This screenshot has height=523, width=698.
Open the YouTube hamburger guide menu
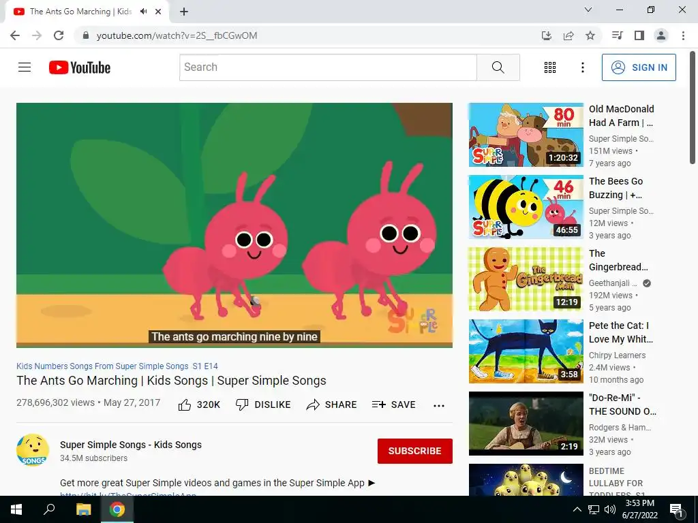click(x=25, y=67)
